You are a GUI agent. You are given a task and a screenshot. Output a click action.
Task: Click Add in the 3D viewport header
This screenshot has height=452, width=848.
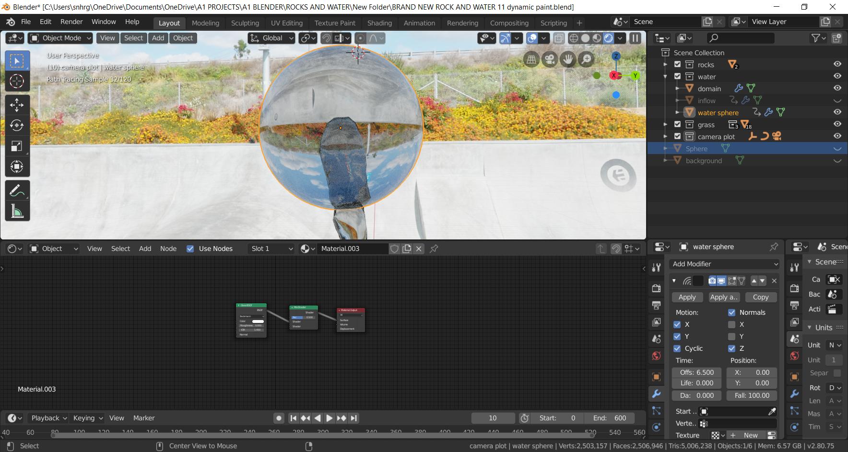click(158, 38)
